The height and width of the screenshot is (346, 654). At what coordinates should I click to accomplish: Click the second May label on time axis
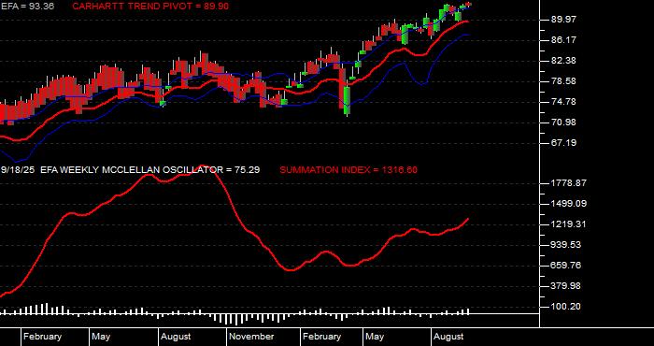(x=375, y=337)
